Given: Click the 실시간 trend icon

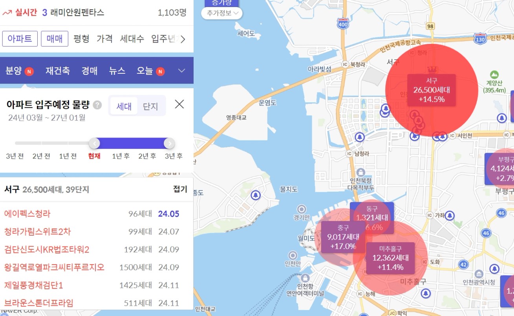Looking at the screenshot, I should 7,13.
